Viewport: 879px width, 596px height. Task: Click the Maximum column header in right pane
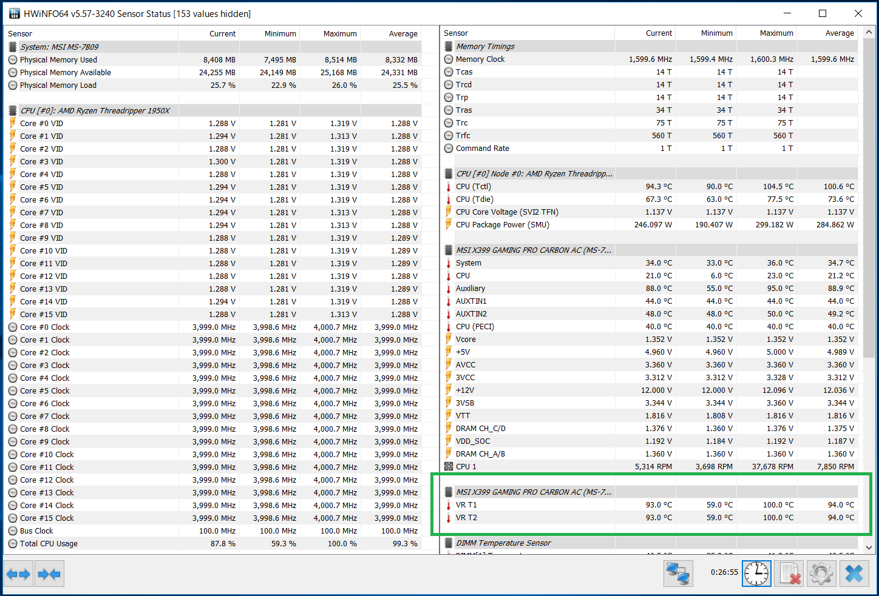767,33
